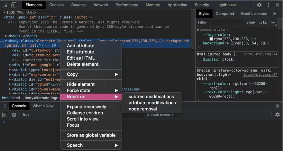Open the What's New drawer tab
This screenshot has width=283, height=151.
[x=43, y=106]
